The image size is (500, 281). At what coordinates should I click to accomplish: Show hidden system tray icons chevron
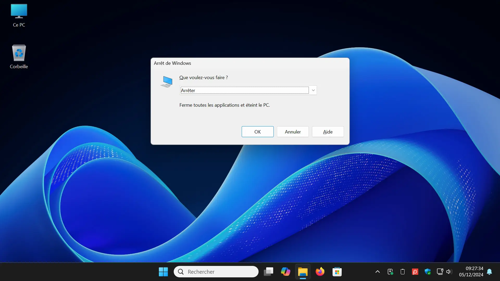378,272
